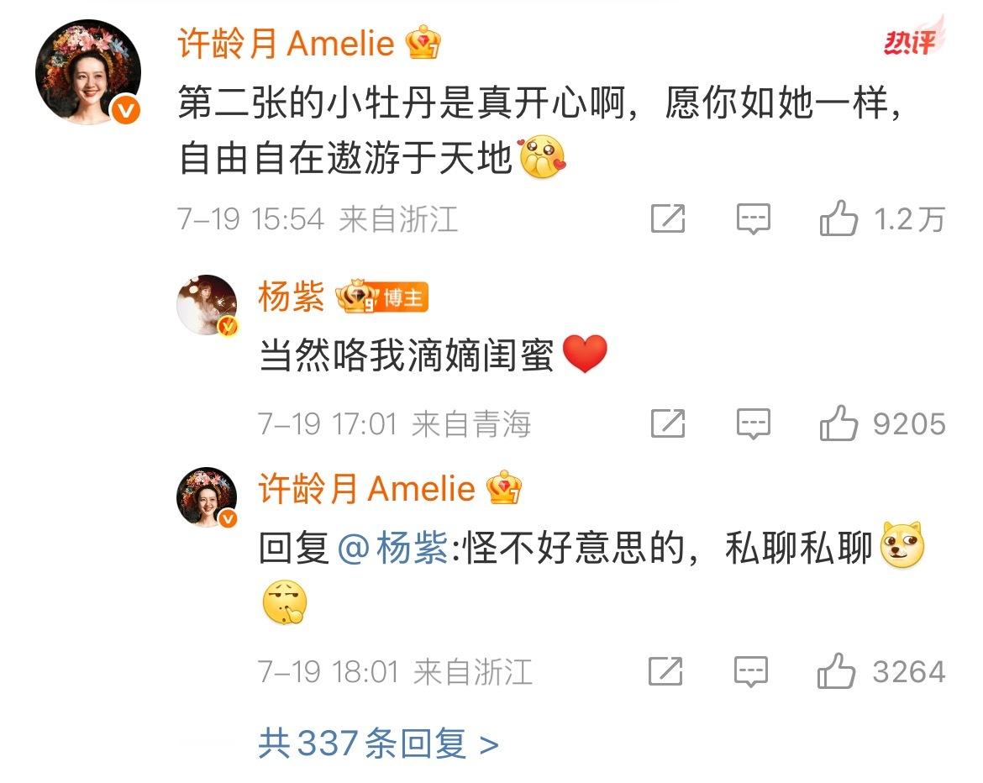Tap repost icon on the top comment

668,218
